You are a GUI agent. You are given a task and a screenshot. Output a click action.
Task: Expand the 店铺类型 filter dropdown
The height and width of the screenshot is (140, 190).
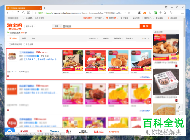pyautogui.click(x=93, y=38)
